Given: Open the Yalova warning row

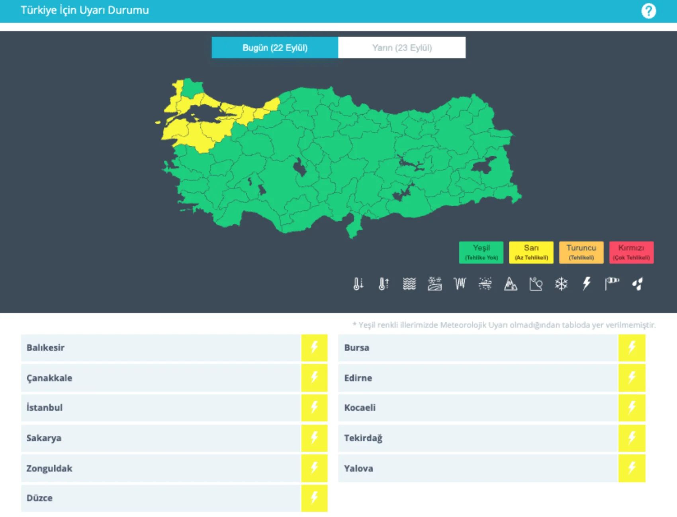Looking at the screenshot, I should pyautogui.click(x=491, y=468).
